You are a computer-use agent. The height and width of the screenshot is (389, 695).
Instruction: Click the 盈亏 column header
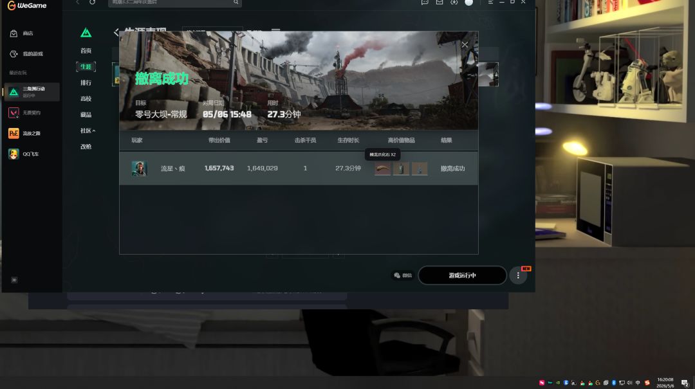point(263,140)
